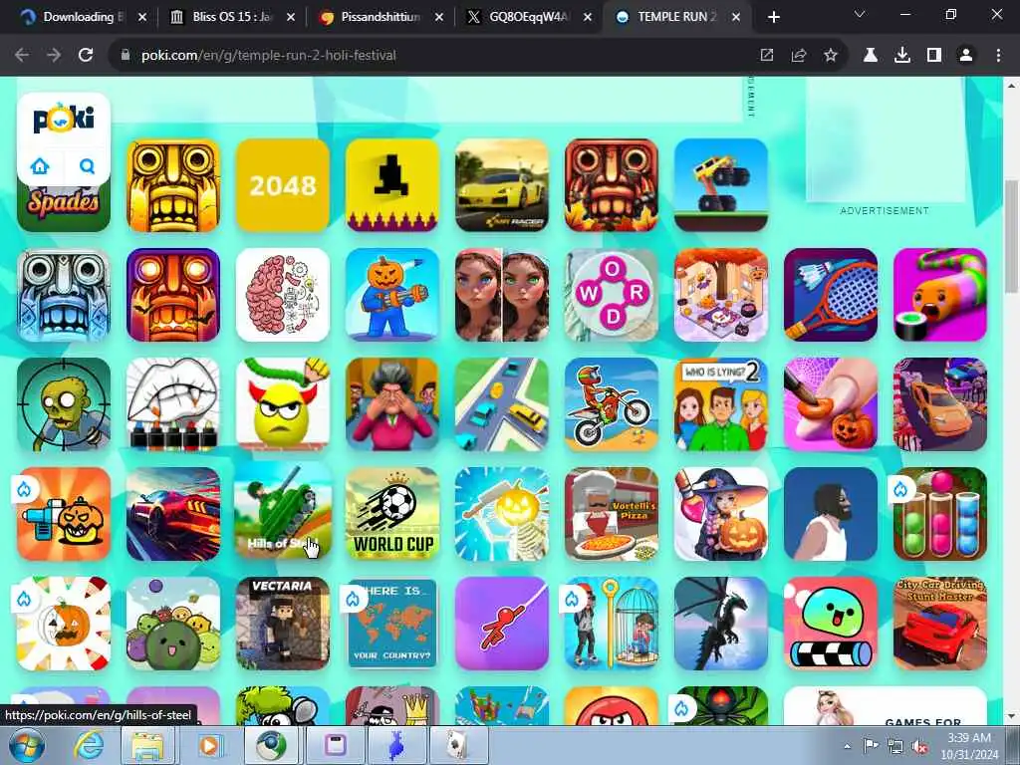
Task: Open the Solitaire cards taskbar icon
Action: pyautogui.click(x=458, y=745)
